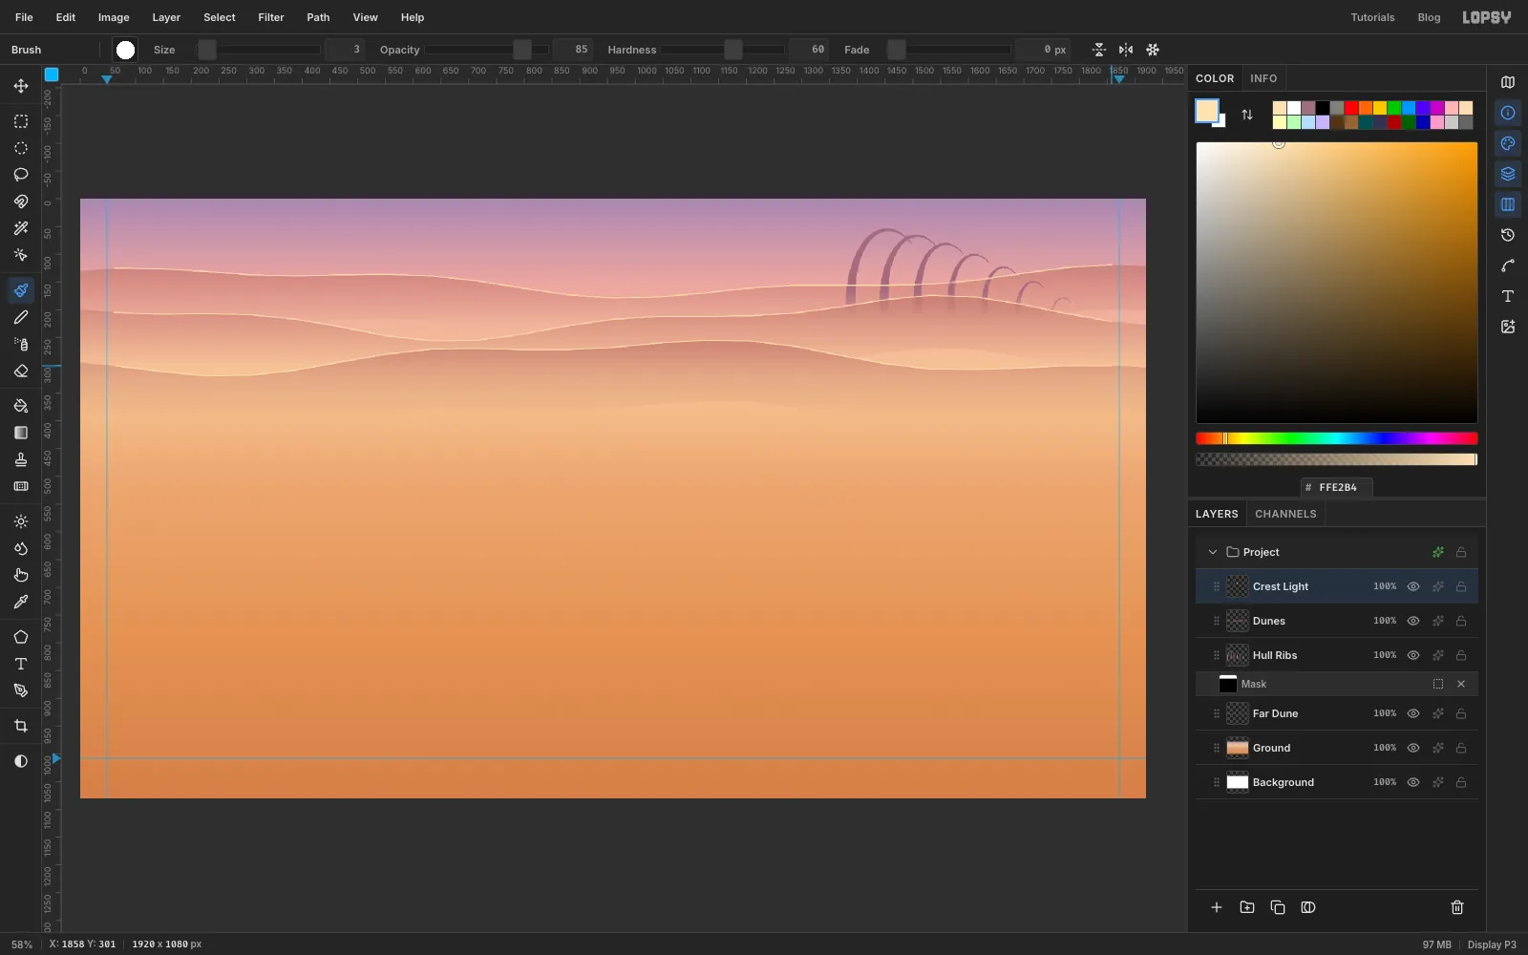Toggle visibility of Ground layer

click(x=1413, y=748)
